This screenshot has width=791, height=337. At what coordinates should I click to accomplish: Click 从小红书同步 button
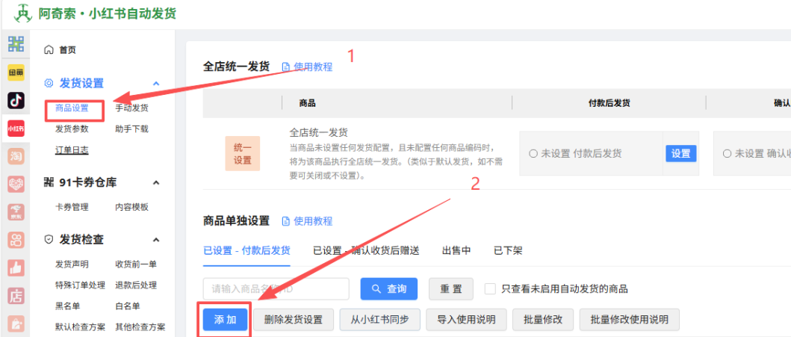point(379,319)
